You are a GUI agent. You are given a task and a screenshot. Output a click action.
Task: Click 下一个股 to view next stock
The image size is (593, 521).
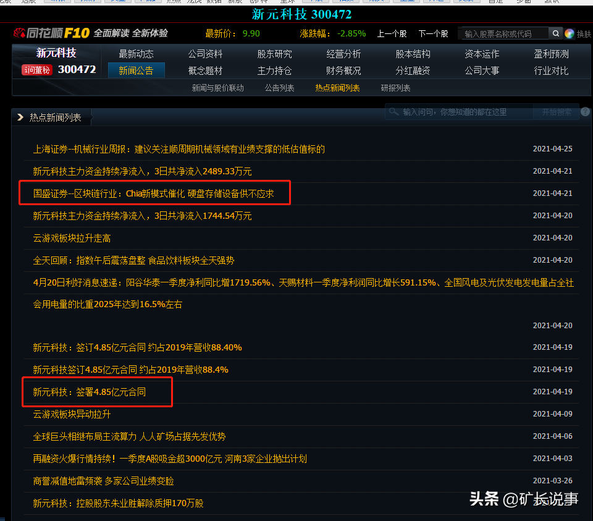tap(434, 33)
